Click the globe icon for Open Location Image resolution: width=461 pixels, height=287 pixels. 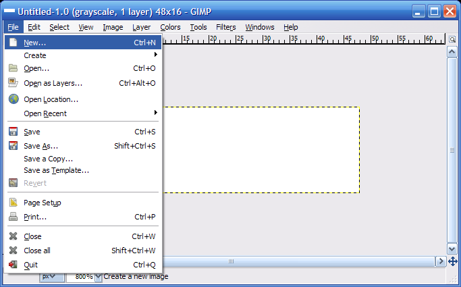(13, 99)
